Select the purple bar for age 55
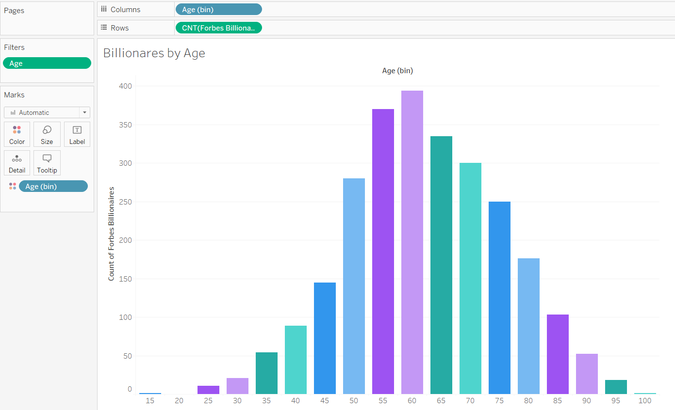The width and height of the screenshot is (675, 410). (x=383, y=252)
